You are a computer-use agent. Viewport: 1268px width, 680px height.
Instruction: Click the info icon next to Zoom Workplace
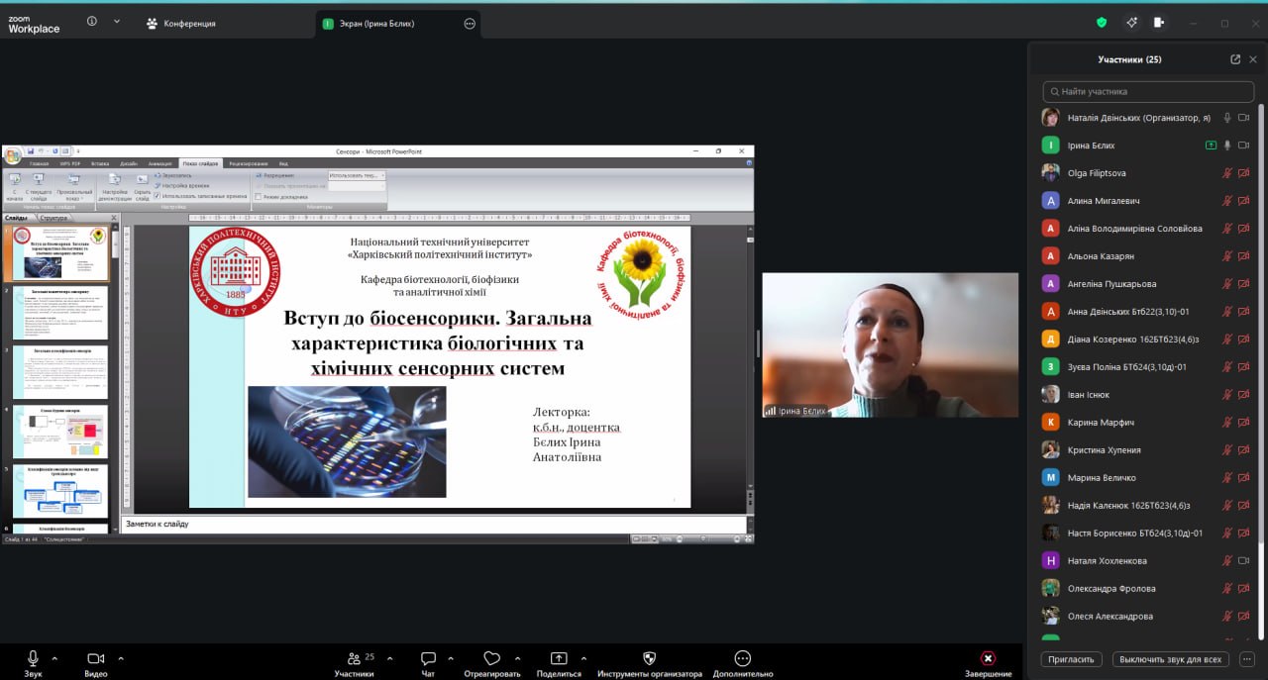pyautogui.click(x=92, y=21)
